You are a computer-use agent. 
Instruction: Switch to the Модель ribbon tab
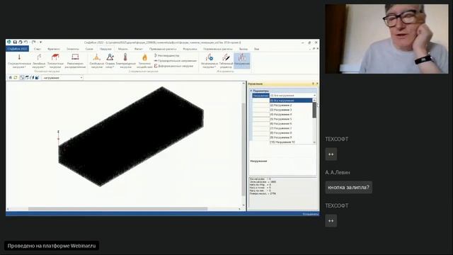[122, 49]
